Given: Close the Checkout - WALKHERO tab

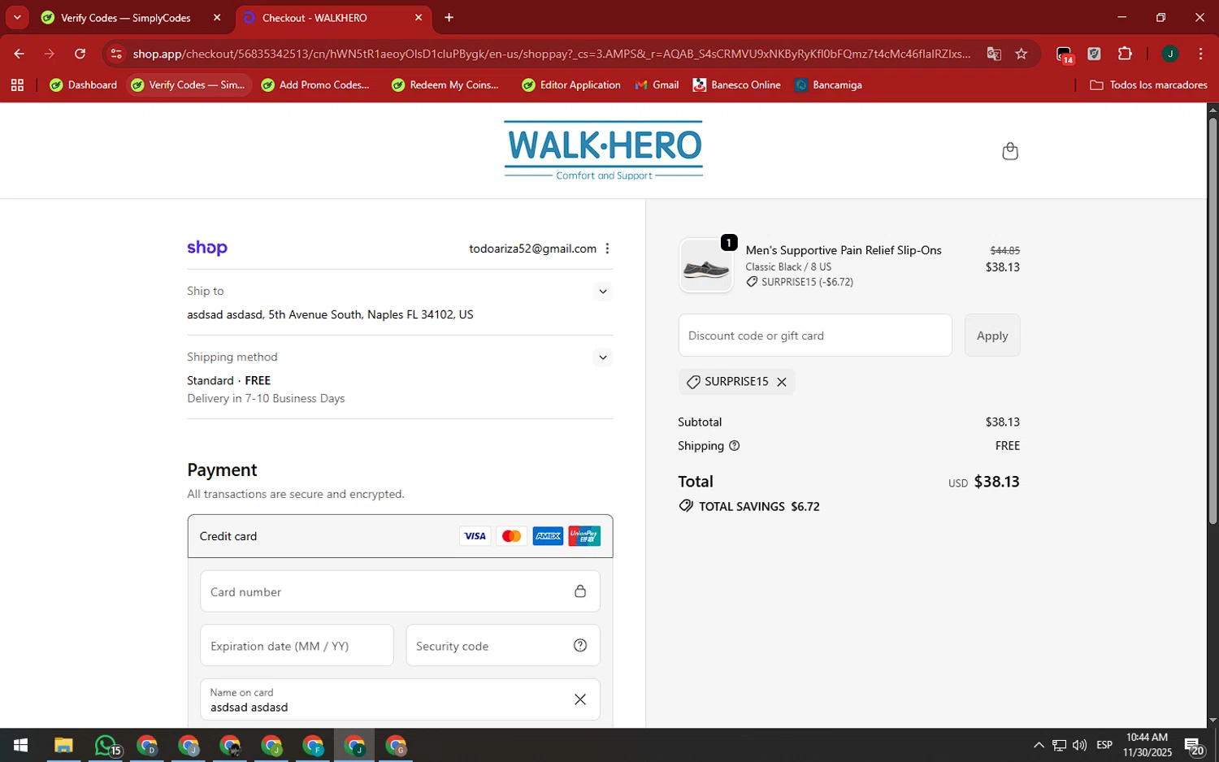Looking at the screenshot, I should point(419,18).
